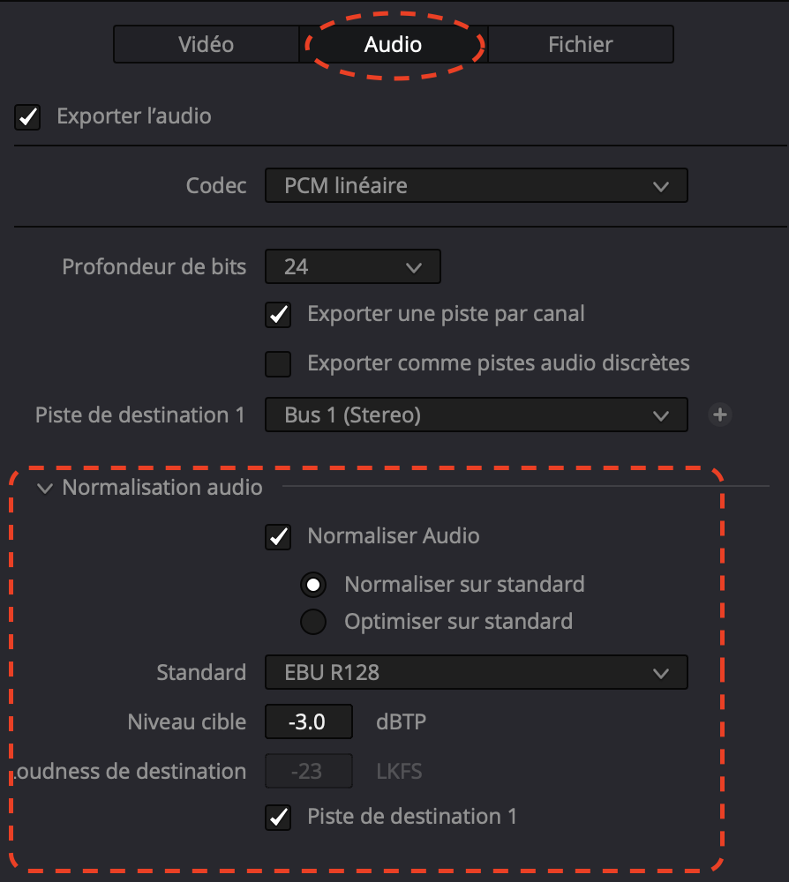Select the Fichier tab
This screenshot has width=789, height=882.
tap(580, 44)
